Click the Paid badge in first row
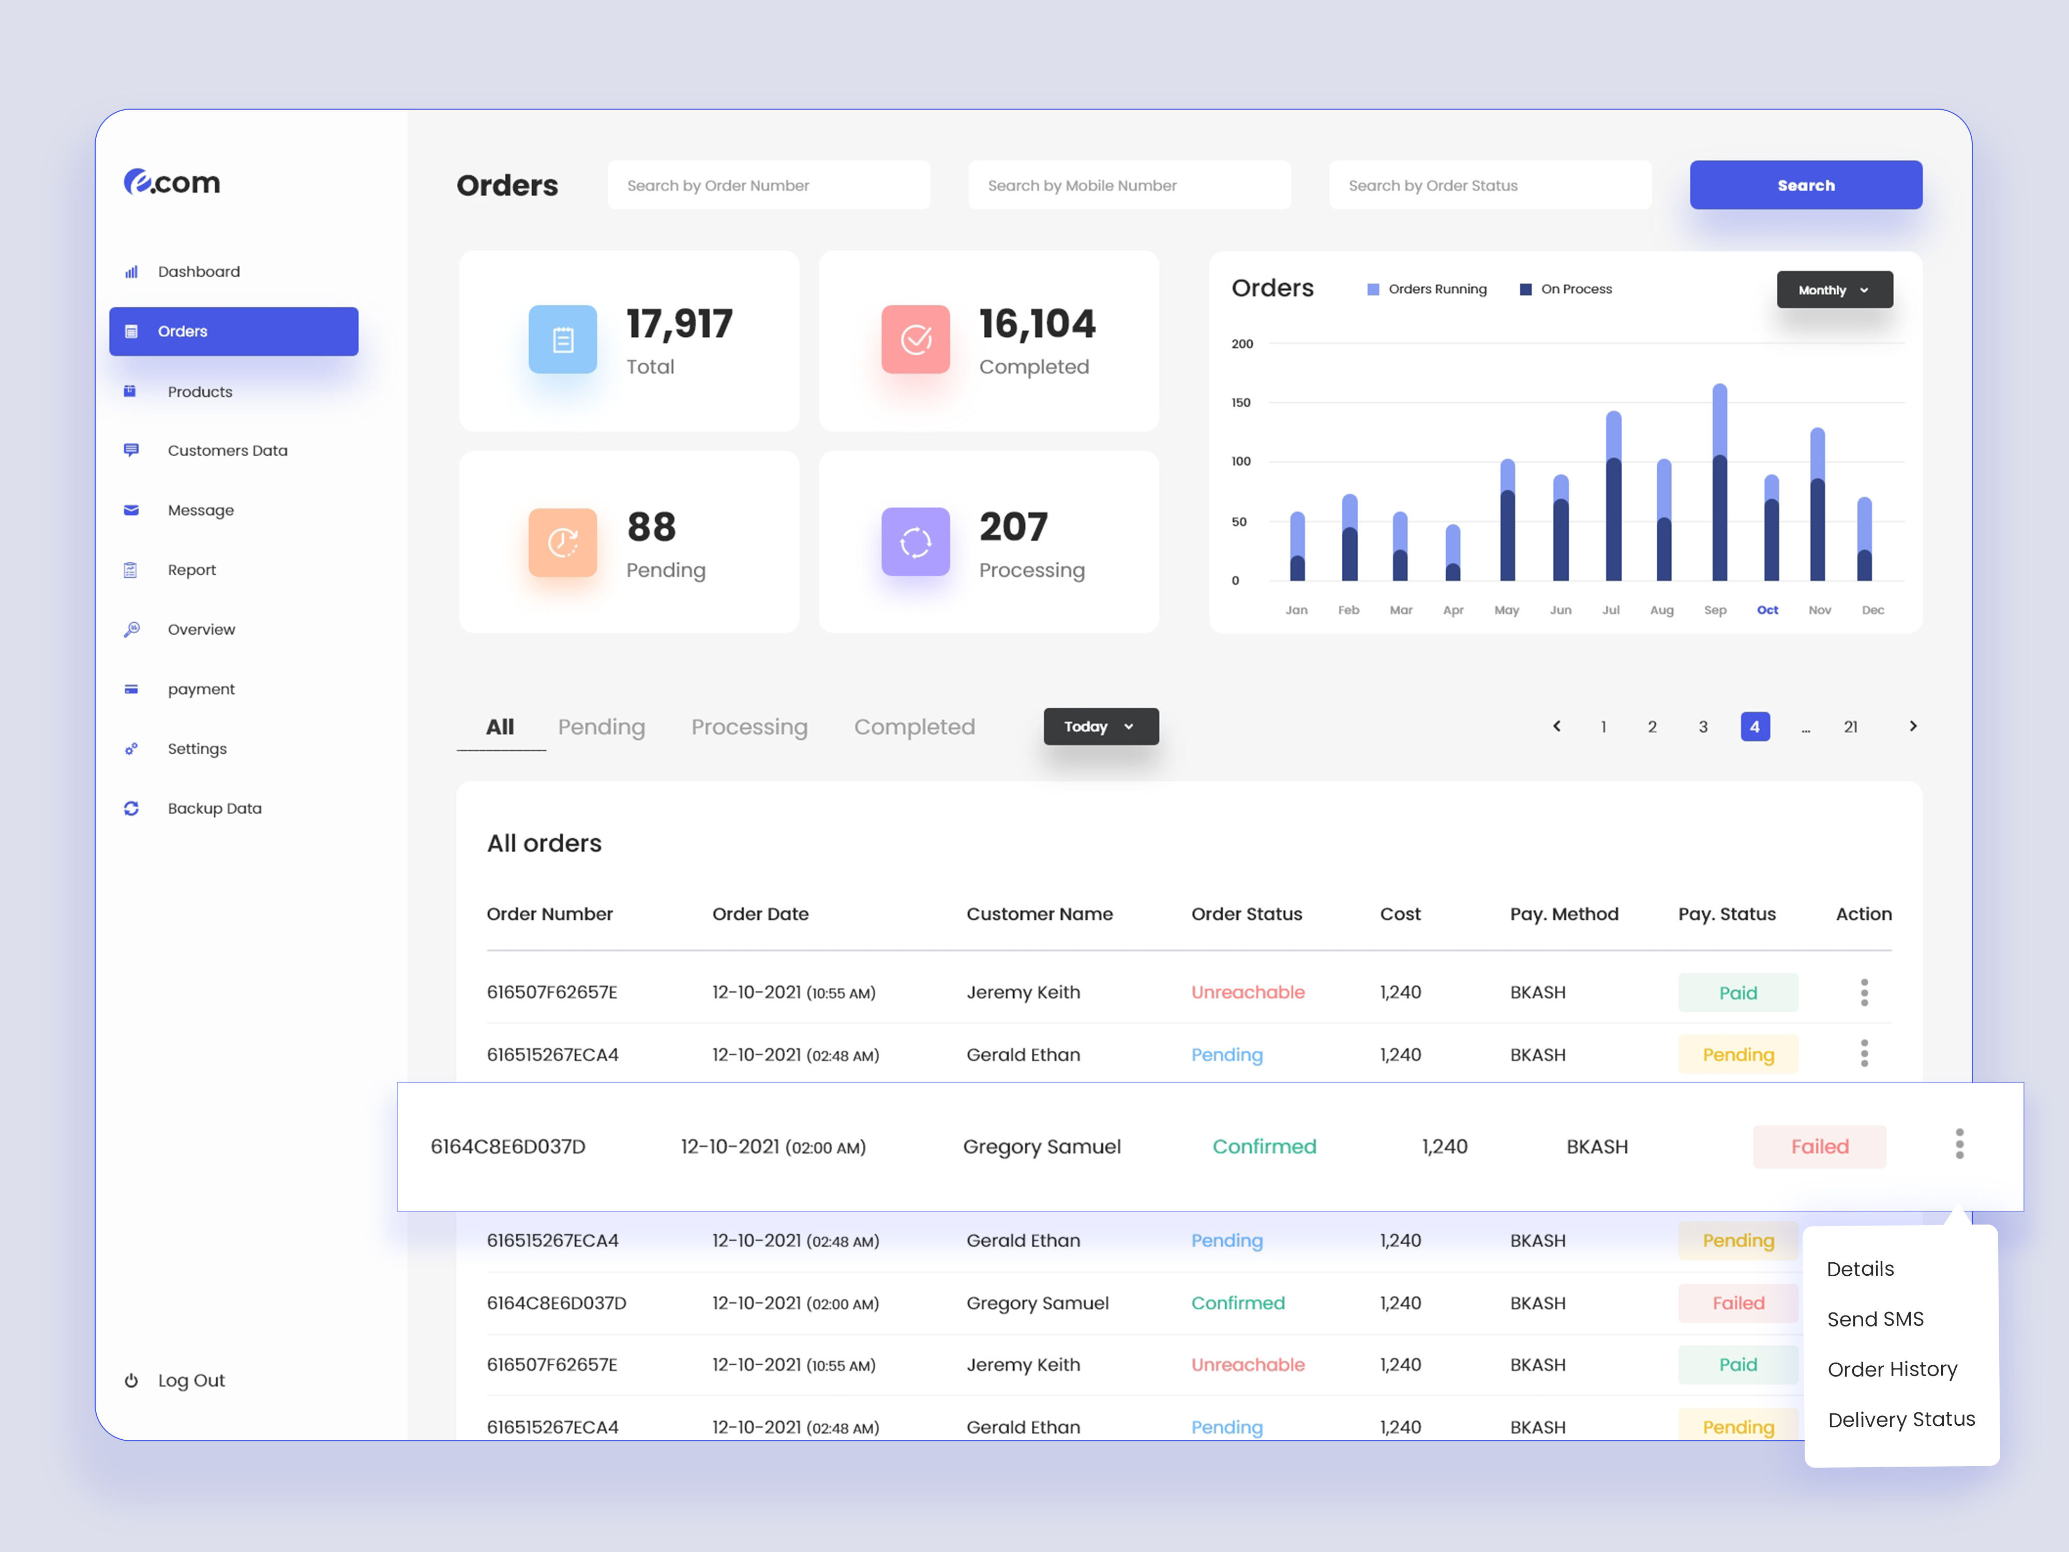2069x1552 pixels. coord(1738,993)
